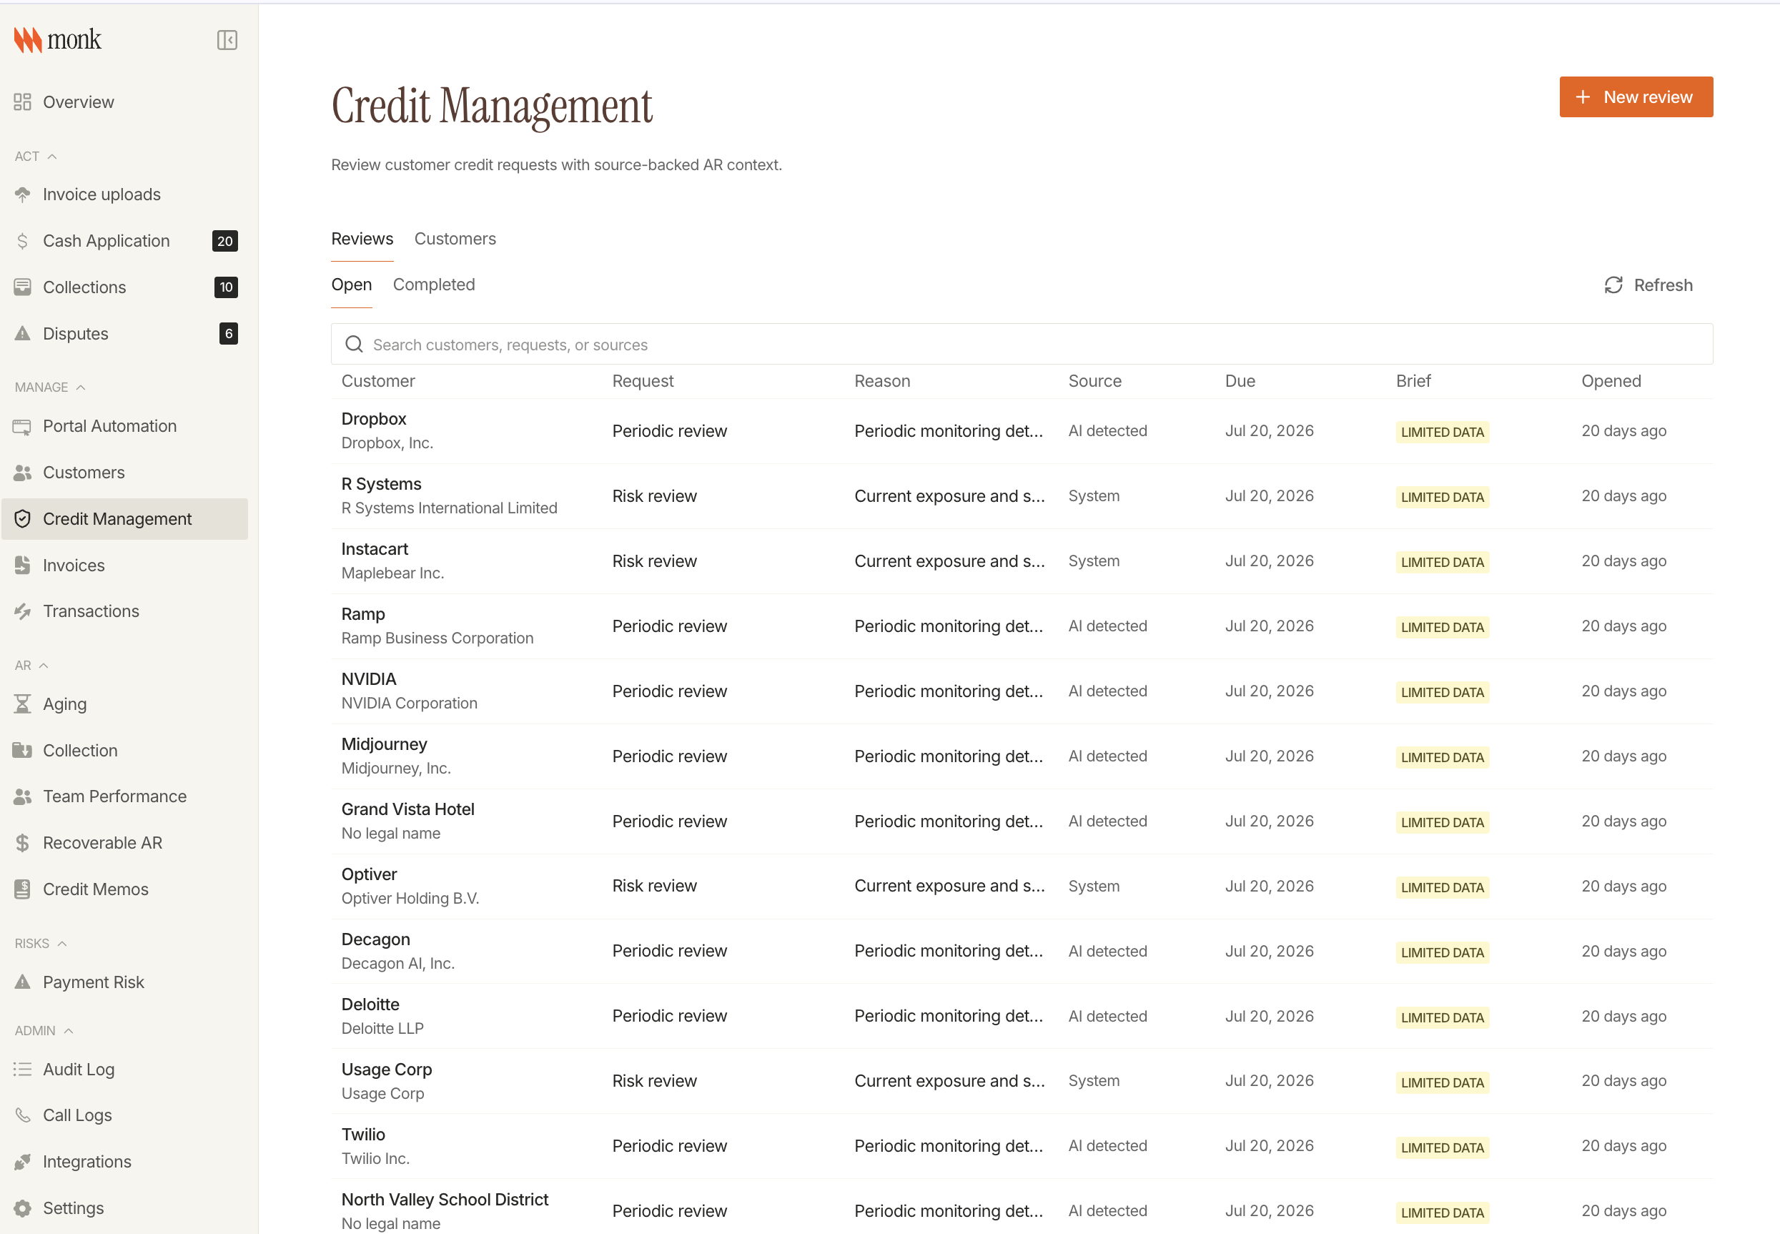Screen dimensions: 1780x1234
Task: Open the NVIDIA Corporation review
Action: pos(1022,691)
